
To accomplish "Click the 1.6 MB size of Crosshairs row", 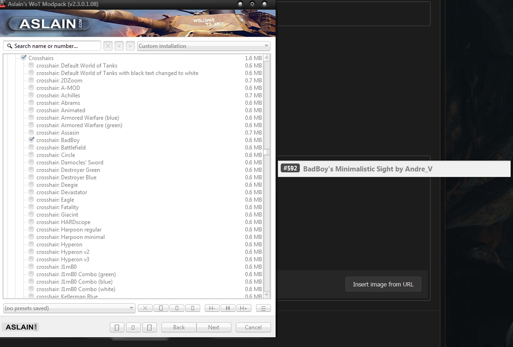I will pos(253,58).
